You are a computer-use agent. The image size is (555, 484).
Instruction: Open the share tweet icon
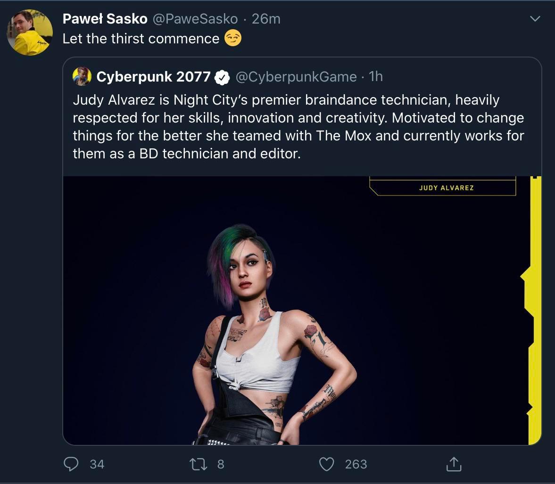[x=453, y=464]
